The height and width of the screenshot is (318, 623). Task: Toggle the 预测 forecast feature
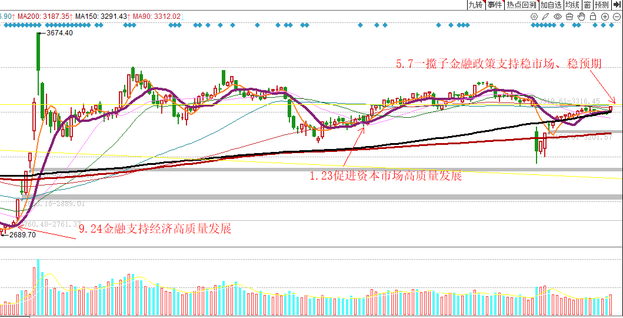(601, 5)
